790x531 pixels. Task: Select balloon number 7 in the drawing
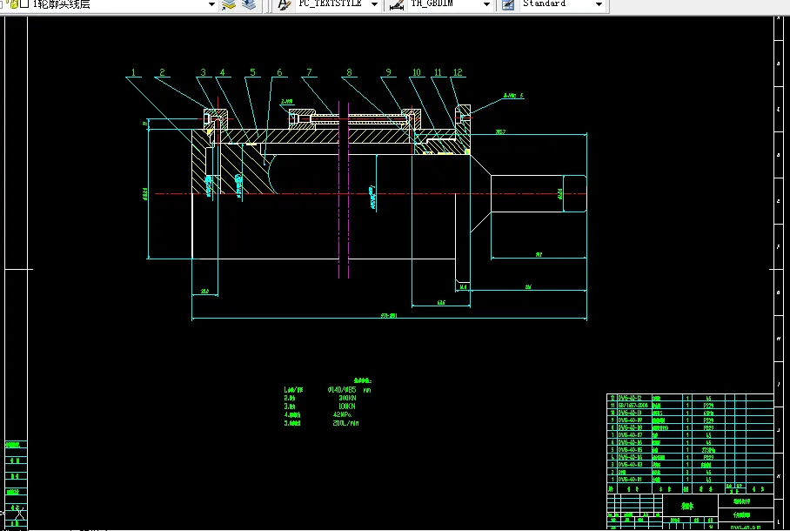pos(310,72)
